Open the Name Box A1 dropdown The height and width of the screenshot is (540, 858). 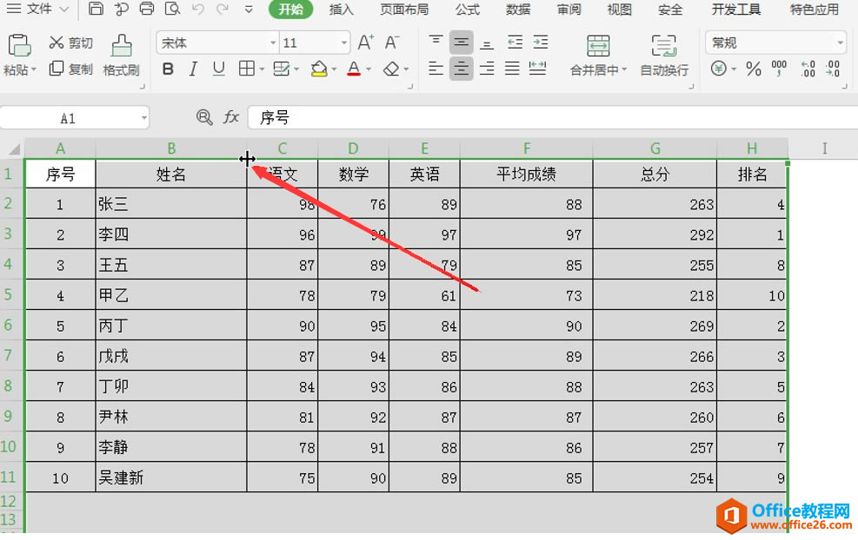pyautogui.click(x=144, y=117)
